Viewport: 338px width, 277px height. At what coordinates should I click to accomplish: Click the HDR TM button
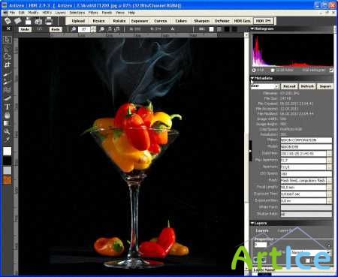(x=264, y=21)
